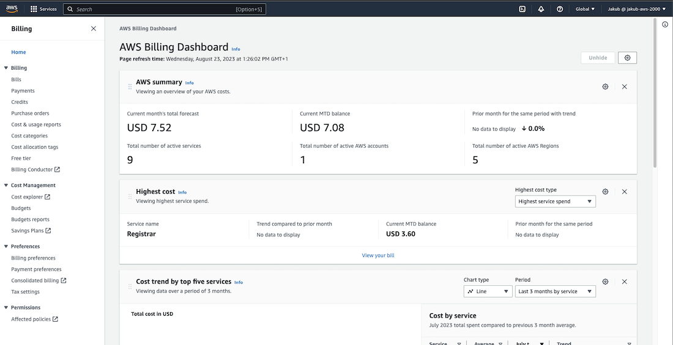Click the Billing Conductor external link icon

click(x=57, y=169)
